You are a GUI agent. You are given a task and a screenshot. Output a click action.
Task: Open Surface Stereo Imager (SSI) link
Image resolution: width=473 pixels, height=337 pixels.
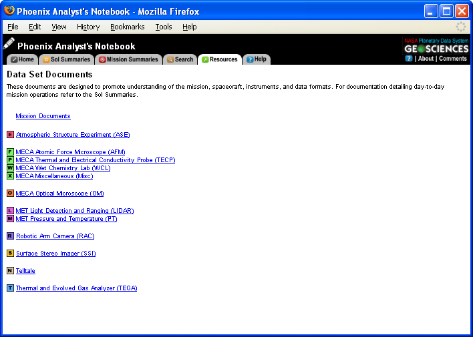point(56,254)
